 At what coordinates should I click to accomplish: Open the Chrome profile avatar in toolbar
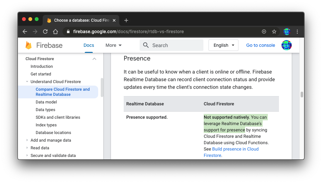pos(287,32)
